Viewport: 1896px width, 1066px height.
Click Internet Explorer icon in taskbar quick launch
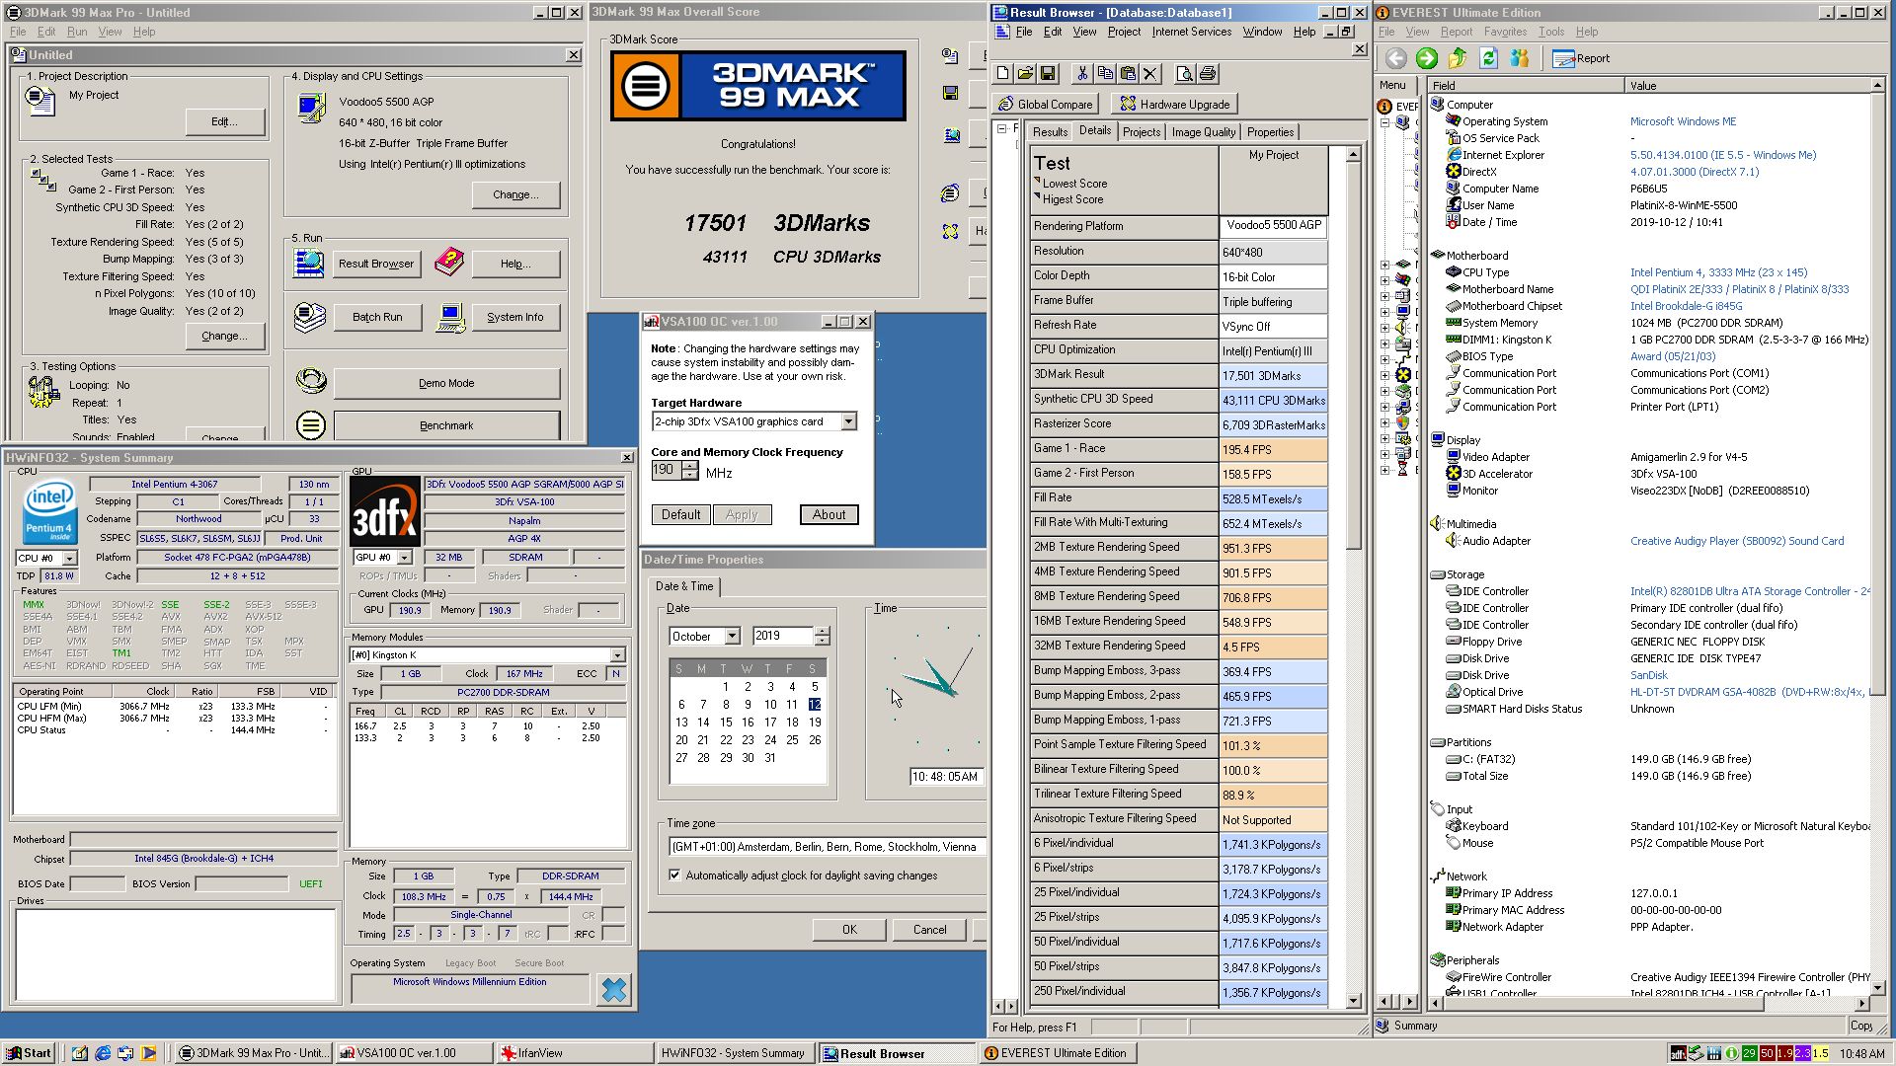point(103,1053)
